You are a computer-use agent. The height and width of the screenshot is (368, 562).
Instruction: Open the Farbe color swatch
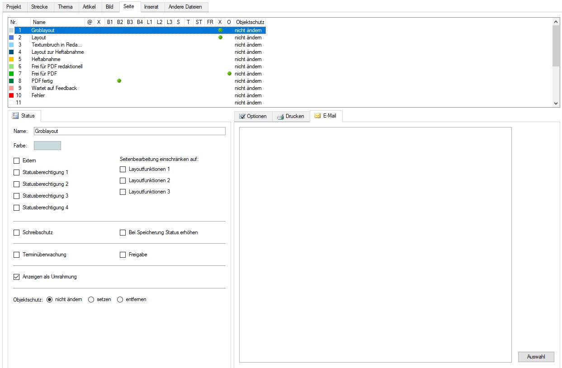(x=47, y=146)
